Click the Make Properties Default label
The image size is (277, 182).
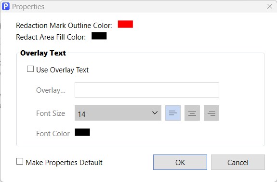coord(64,163)
